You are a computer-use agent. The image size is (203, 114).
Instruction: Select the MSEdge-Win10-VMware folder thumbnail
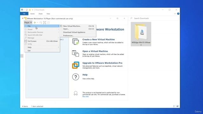(141, 34)
